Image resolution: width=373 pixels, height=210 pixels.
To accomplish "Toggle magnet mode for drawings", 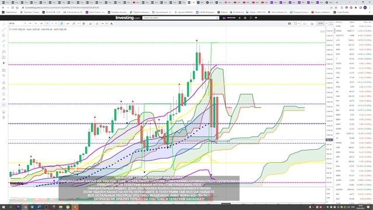I will (3, 83).
